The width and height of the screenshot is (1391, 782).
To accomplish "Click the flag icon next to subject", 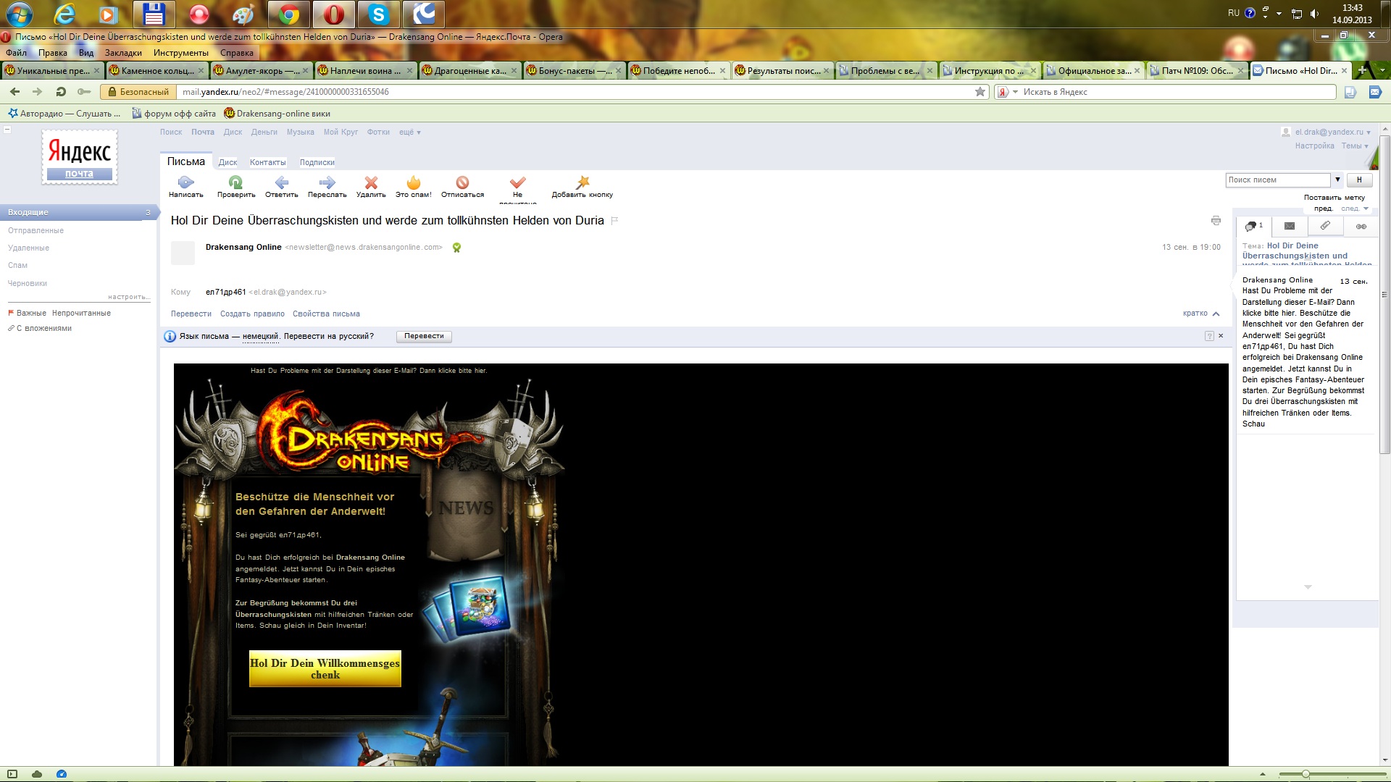I will 614,221.
